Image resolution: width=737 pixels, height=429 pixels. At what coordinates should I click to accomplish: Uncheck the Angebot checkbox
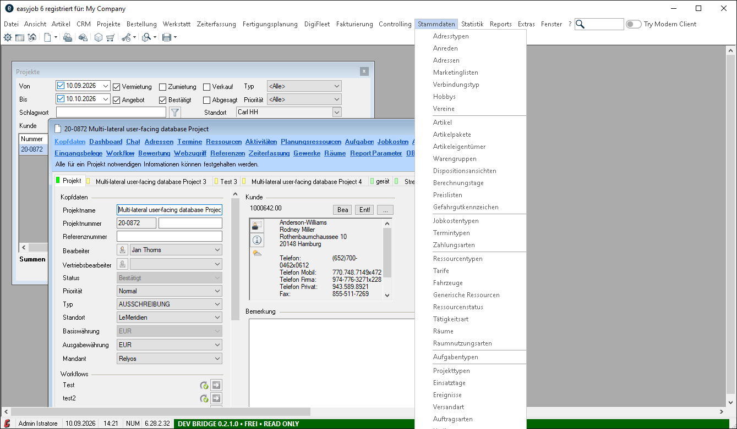click(117, 100)
